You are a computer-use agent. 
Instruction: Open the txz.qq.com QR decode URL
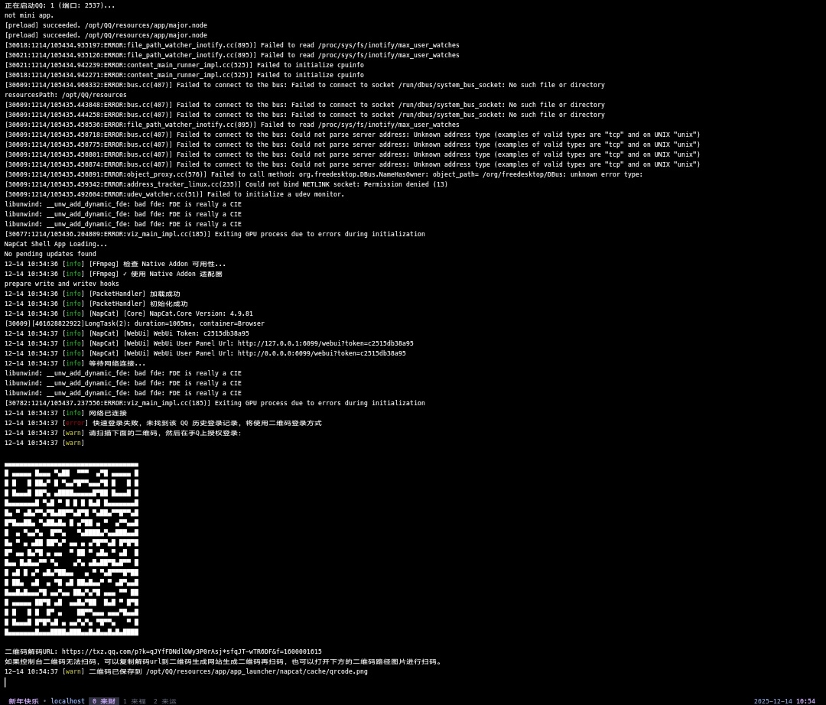[191, 652]
